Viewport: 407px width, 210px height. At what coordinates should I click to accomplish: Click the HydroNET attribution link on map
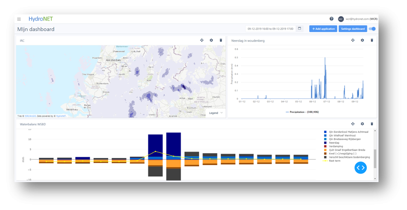point(61,116)
